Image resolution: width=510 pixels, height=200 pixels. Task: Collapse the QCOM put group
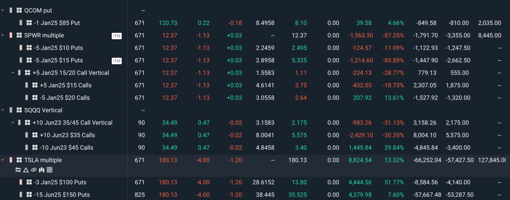click(x=3, y=10)
